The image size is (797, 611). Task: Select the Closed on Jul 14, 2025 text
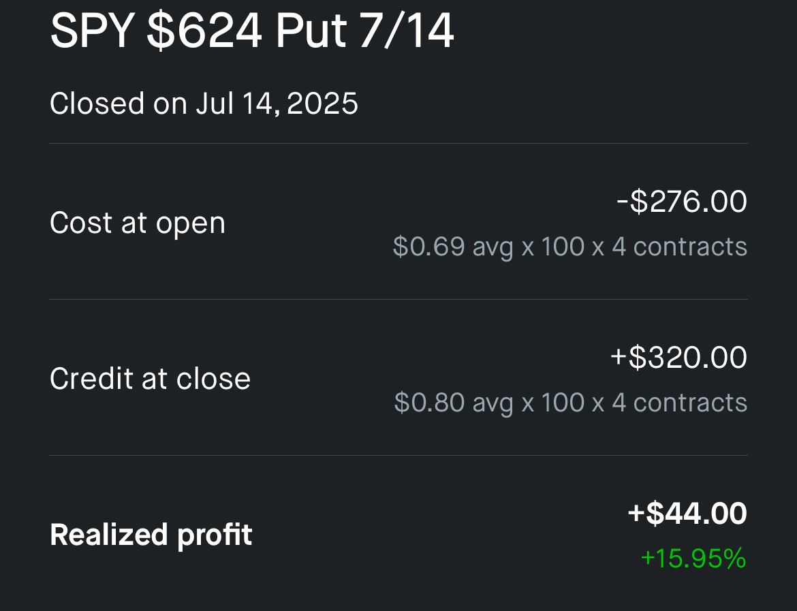point(204,104)
